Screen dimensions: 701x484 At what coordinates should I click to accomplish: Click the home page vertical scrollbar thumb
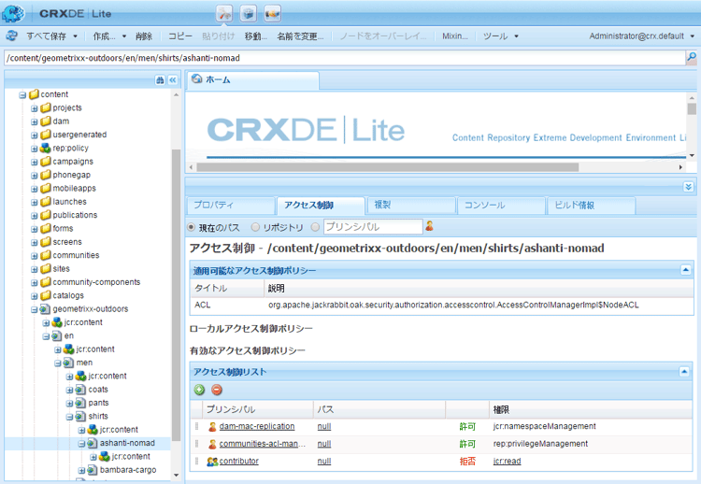click(692, 108)
